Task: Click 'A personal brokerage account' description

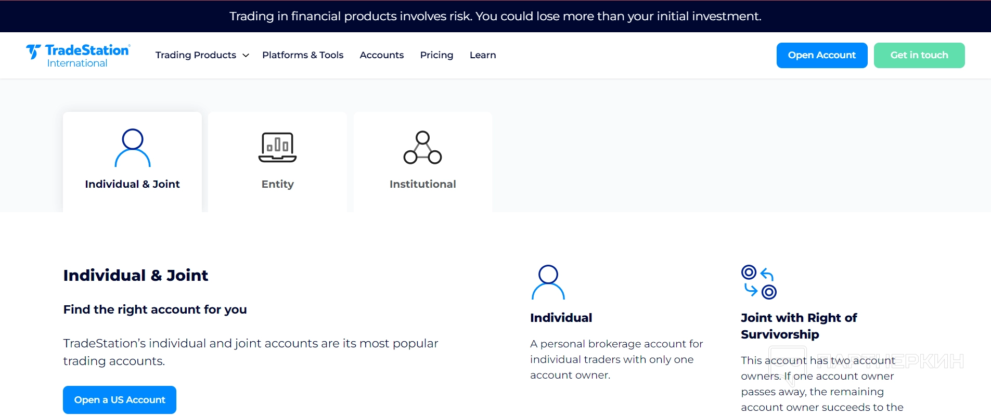Action: tap(616, 359)
